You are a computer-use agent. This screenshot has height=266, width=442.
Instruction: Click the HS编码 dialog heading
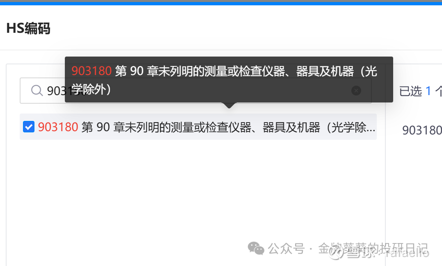pos(28,28)
